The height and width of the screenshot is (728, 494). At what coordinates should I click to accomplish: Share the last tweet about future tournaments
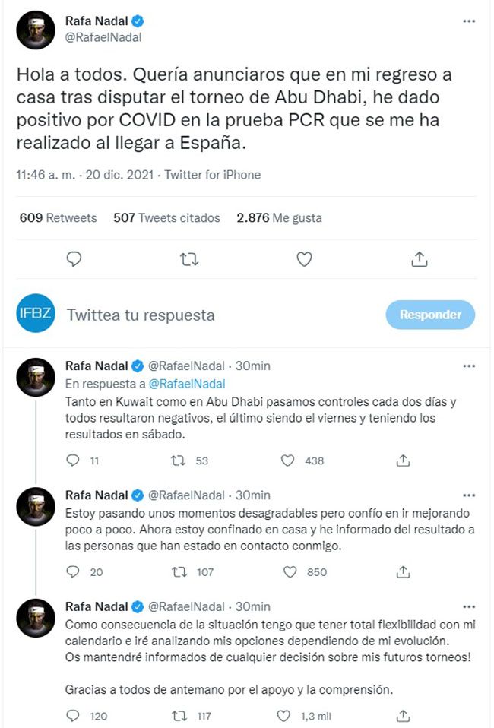(x=404, y=716)
